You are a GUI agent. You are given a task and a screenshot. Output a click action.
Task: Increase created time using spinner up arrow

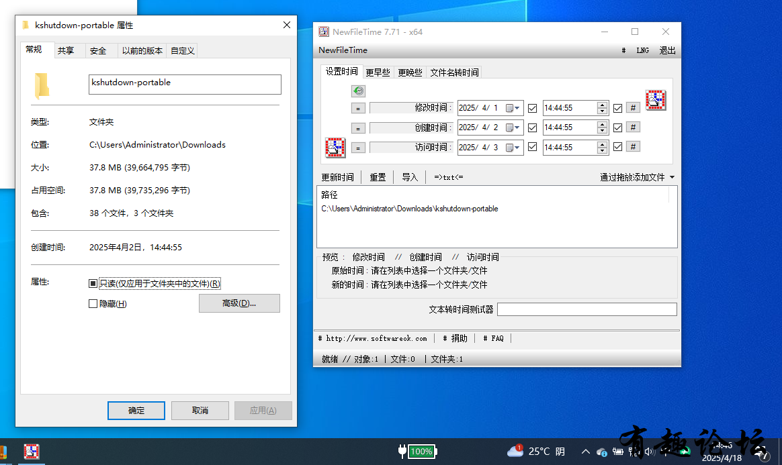[x=603, y=124]
